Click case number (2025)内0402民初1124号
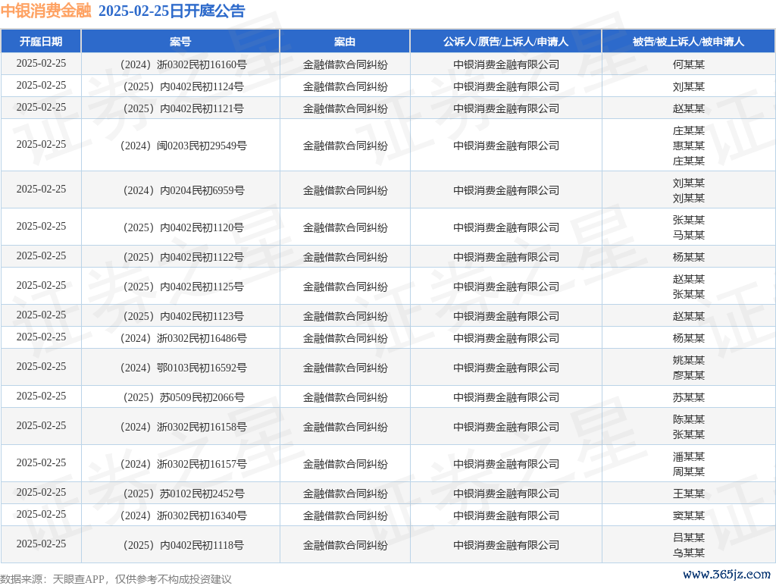Screen dimensions: 776x586 (183, 86)
